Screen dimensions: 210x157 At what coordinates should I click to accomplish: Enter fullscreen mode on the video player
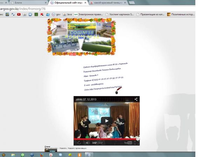click(136, 143)
